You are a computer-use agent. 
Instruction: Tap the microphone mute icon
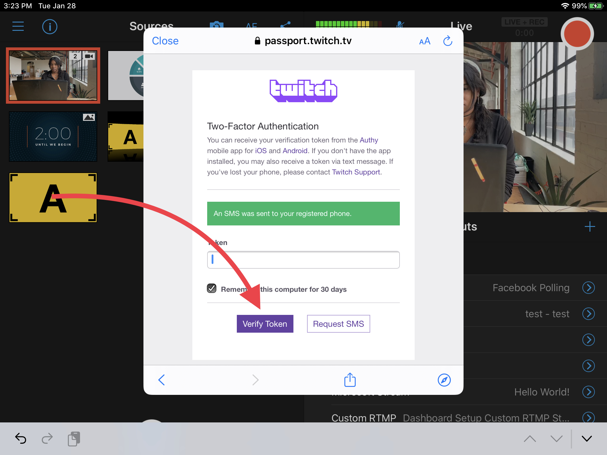(400, 24)
